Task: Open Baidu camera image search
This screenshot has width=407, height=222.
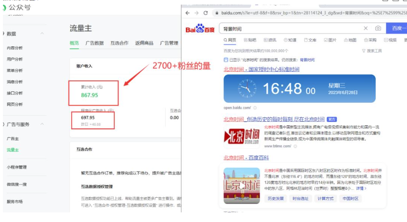Action: click(378, 28)
